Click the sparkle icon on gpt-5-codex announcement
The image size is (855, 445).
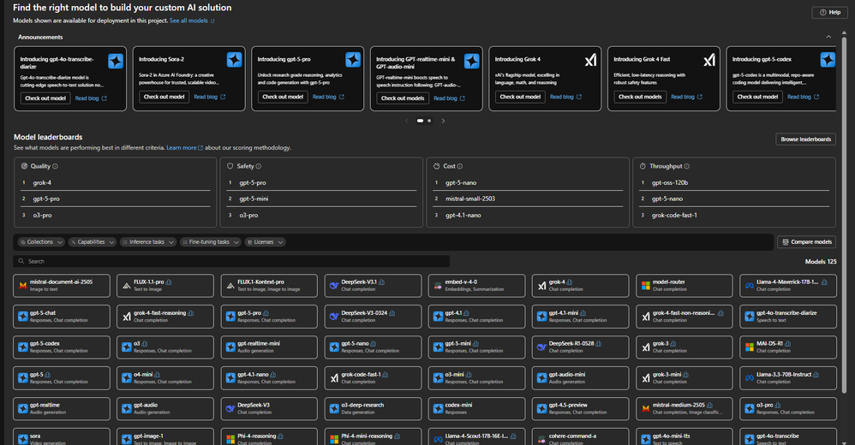point(828,60)
